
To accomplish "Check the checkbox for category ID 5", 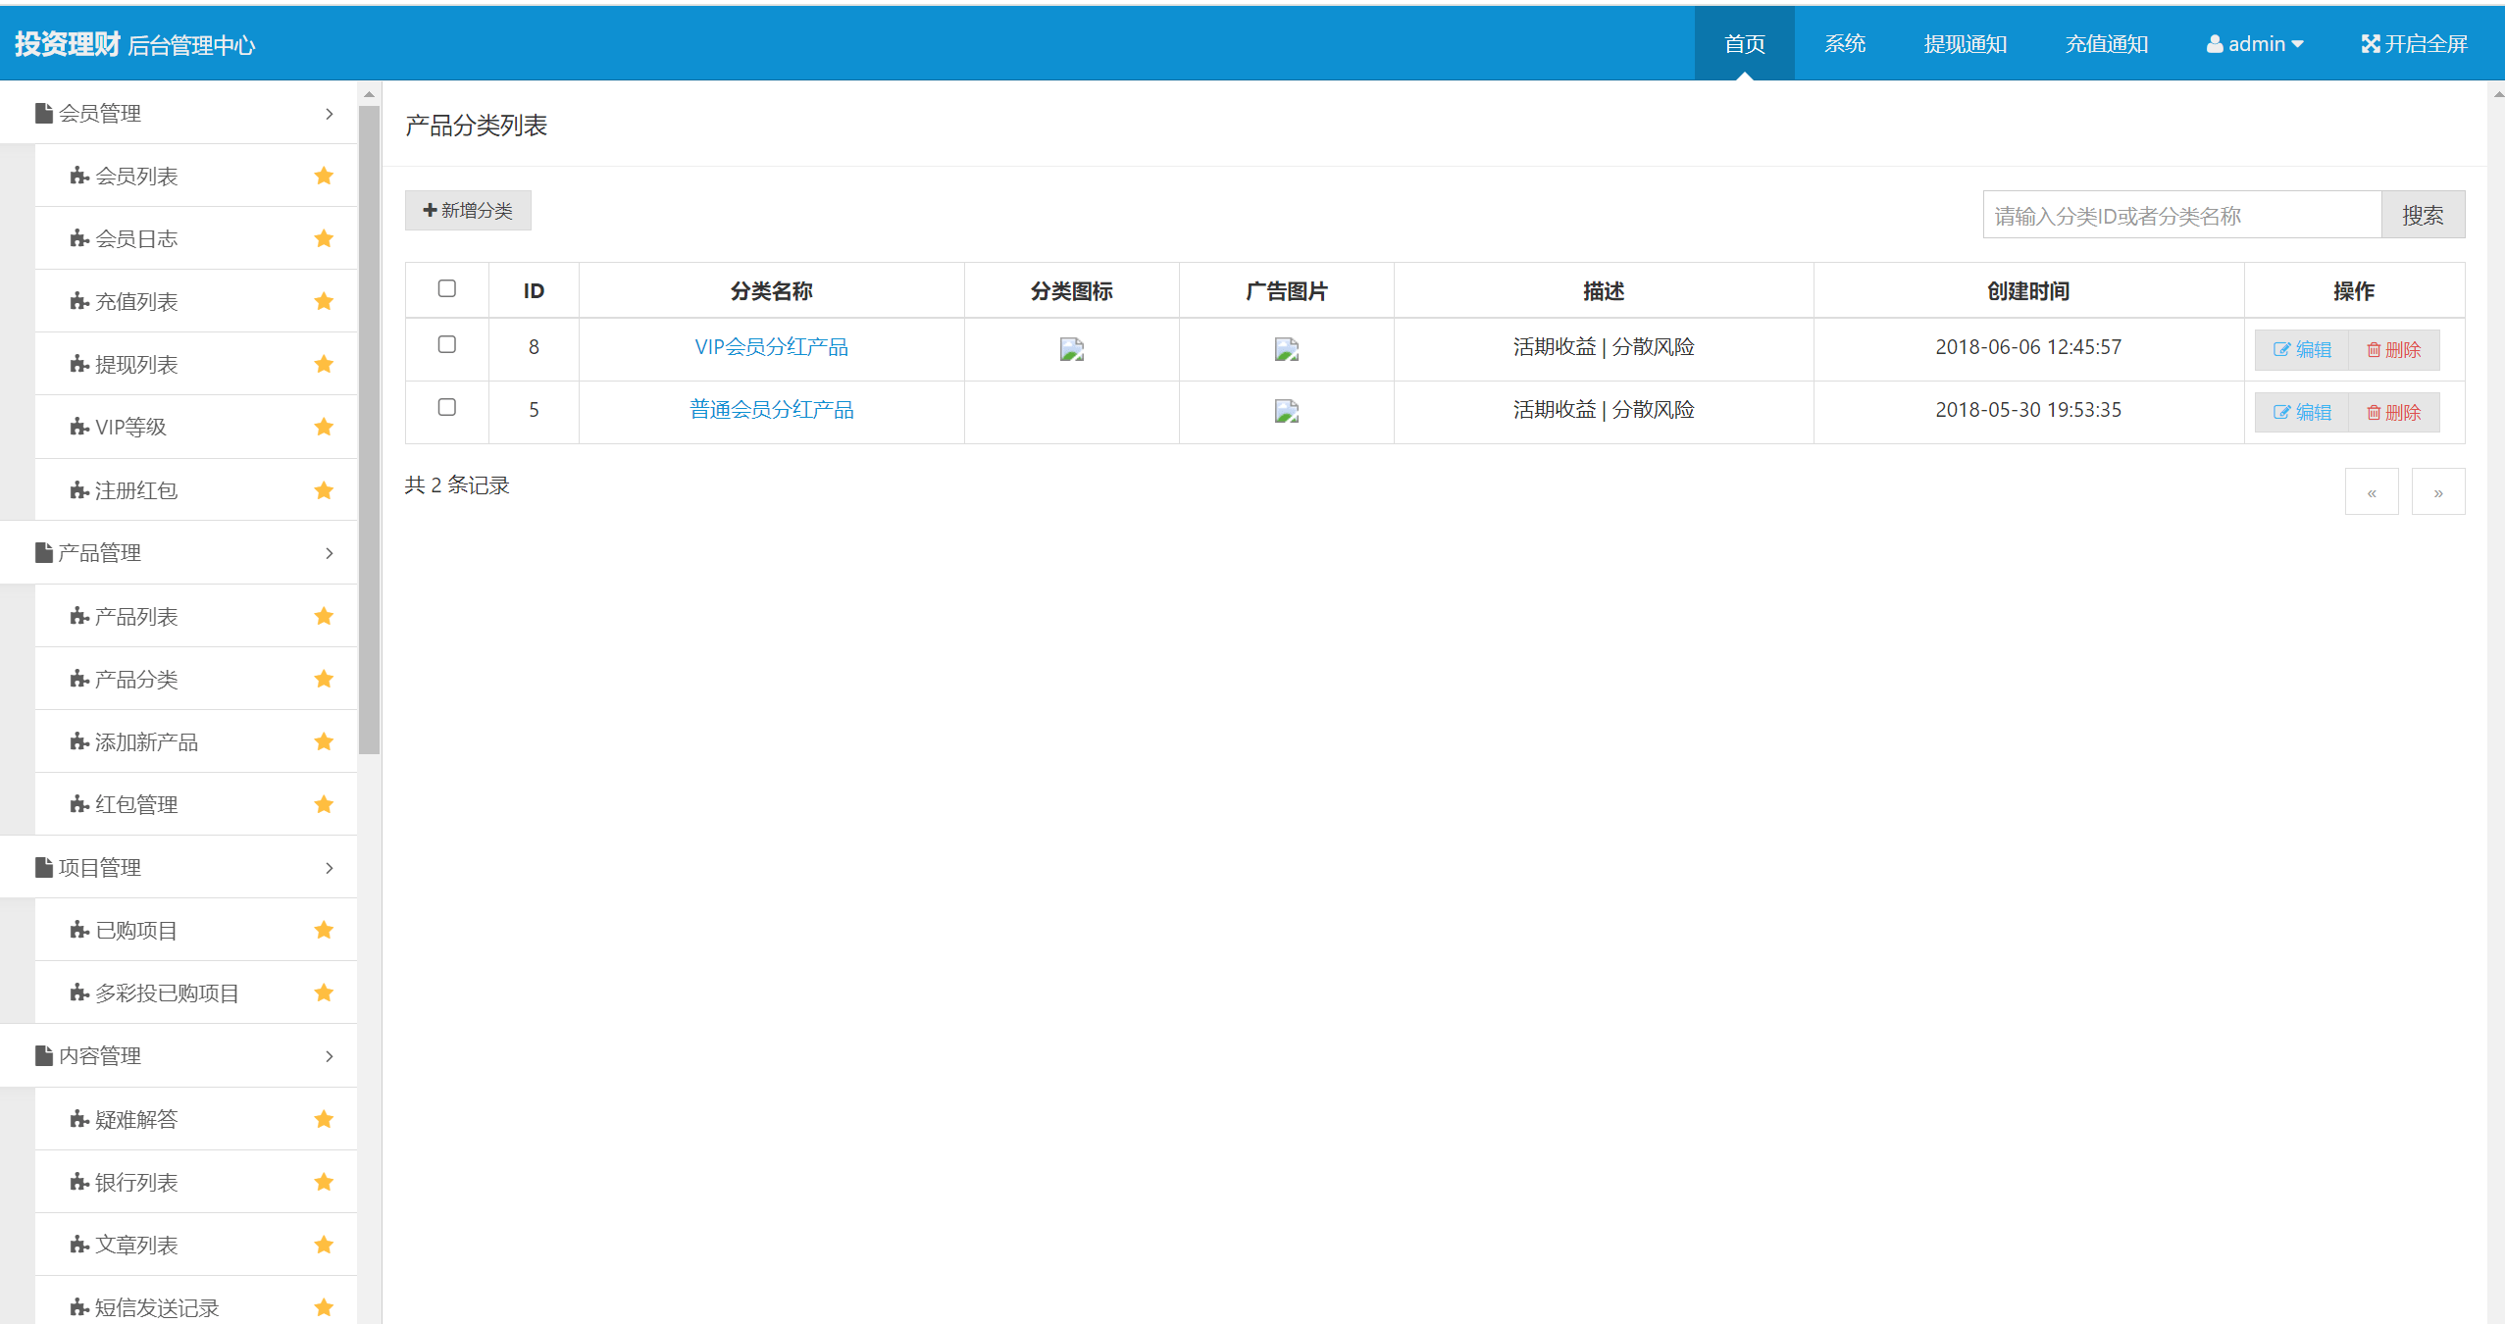I will pyautogui.click(x=446, y=407).
